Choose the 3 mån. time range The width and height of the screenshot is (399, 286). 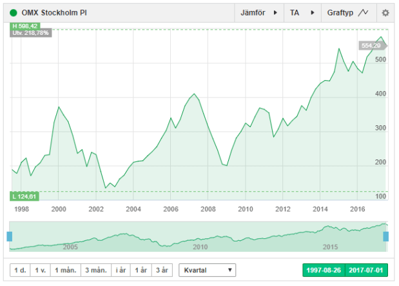[94, 270]
